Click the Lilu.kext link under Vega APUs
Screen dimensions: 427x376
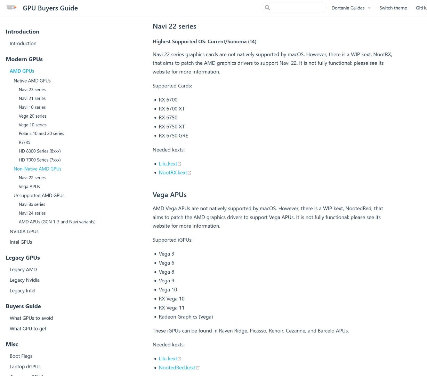[x=168, y=359]
